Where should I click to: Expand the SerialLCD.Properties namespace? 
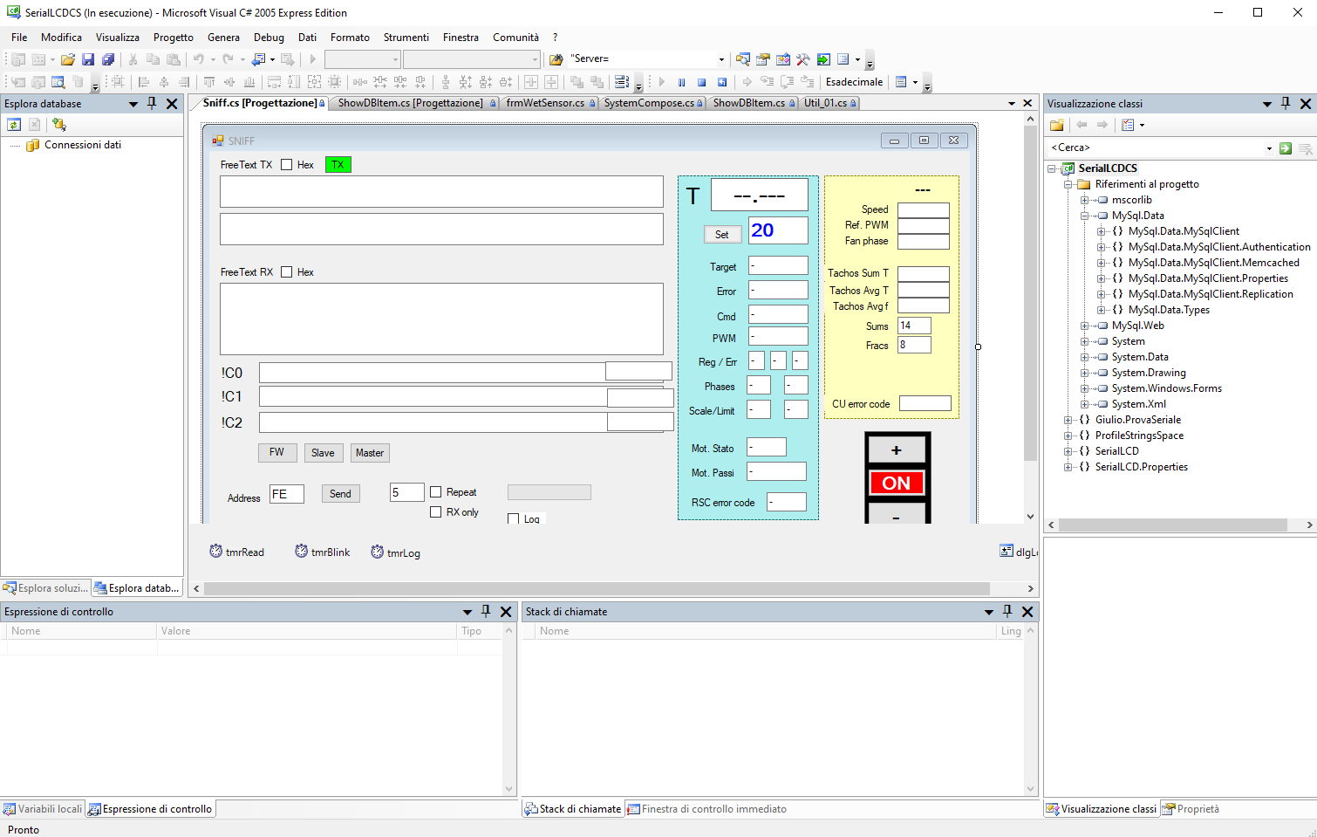[x=1068, y=467]
